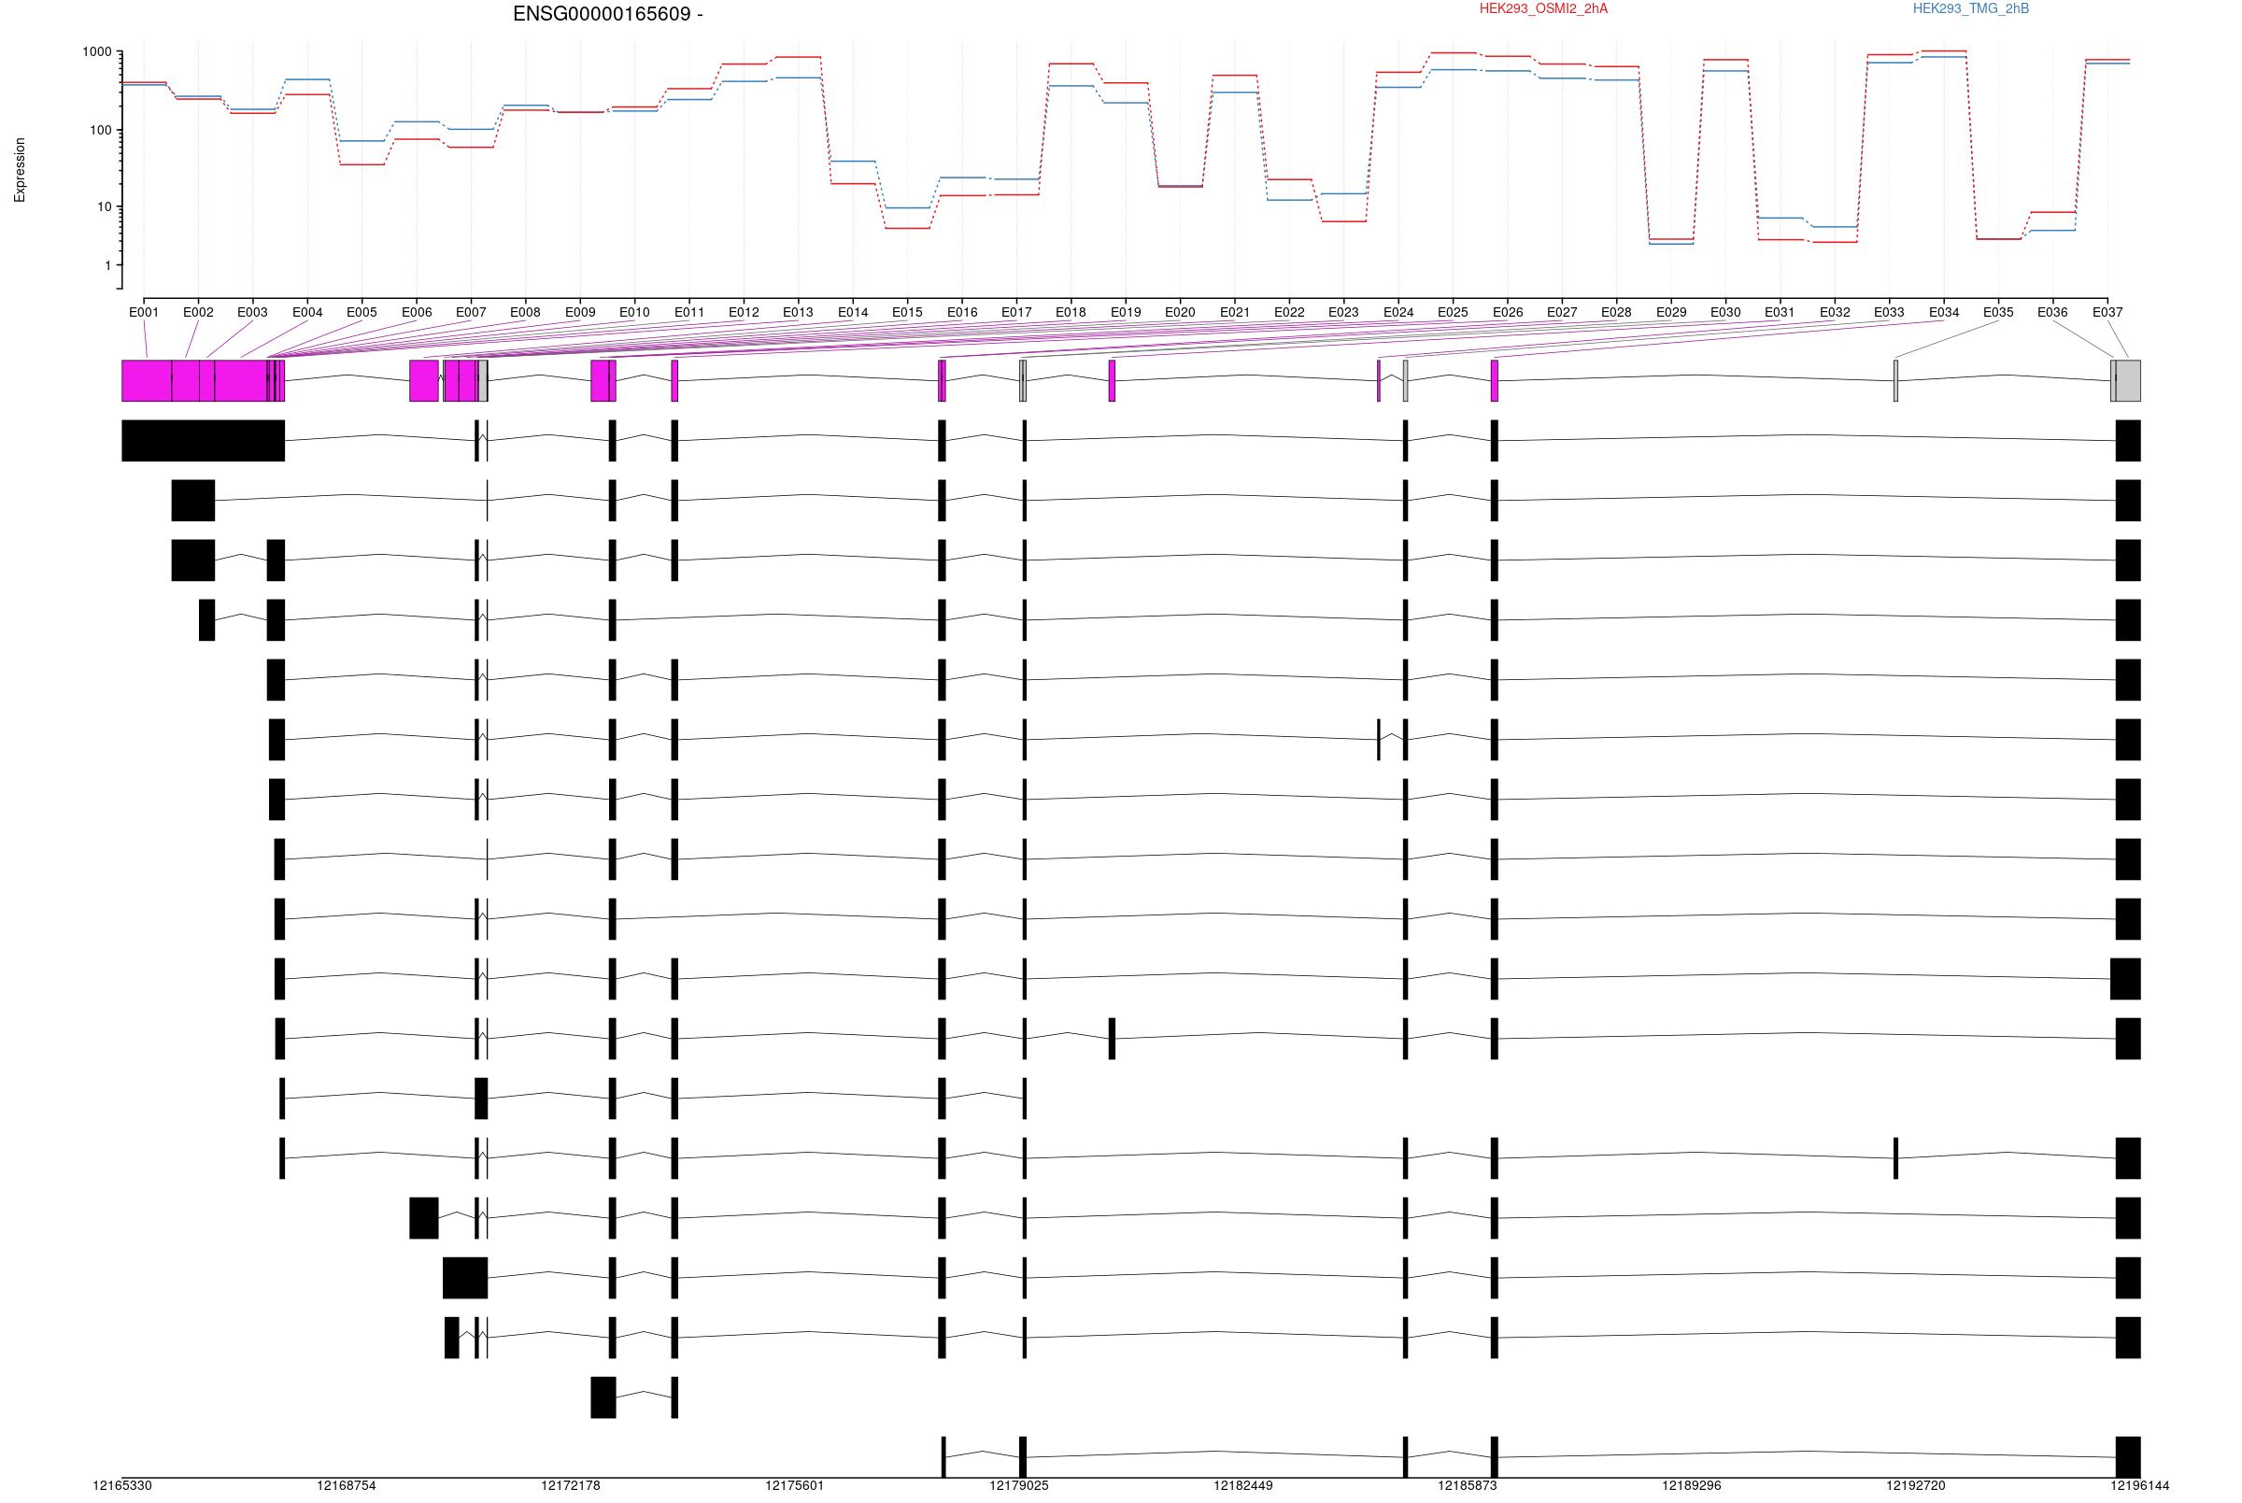2242x1503 pixels.
Task: Click exon label E032
Action: click(x=1835, y=313)
